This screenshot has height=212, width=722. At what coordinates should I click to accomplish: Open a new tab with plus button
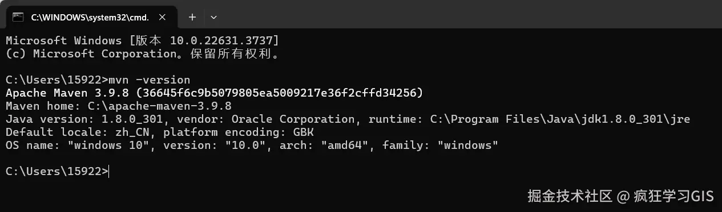click(x=192, y=17)
